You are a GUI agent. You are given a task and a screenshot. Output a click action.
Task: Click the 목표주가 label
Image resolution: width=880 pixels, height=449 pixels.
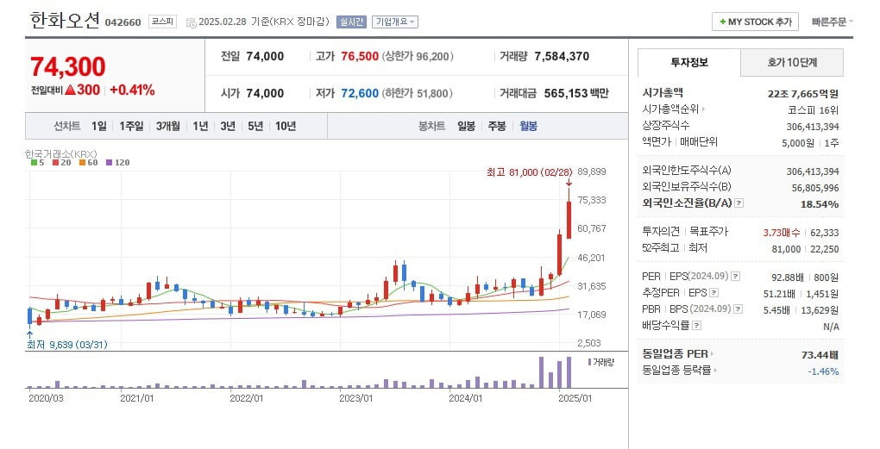[x=708, y=231]
